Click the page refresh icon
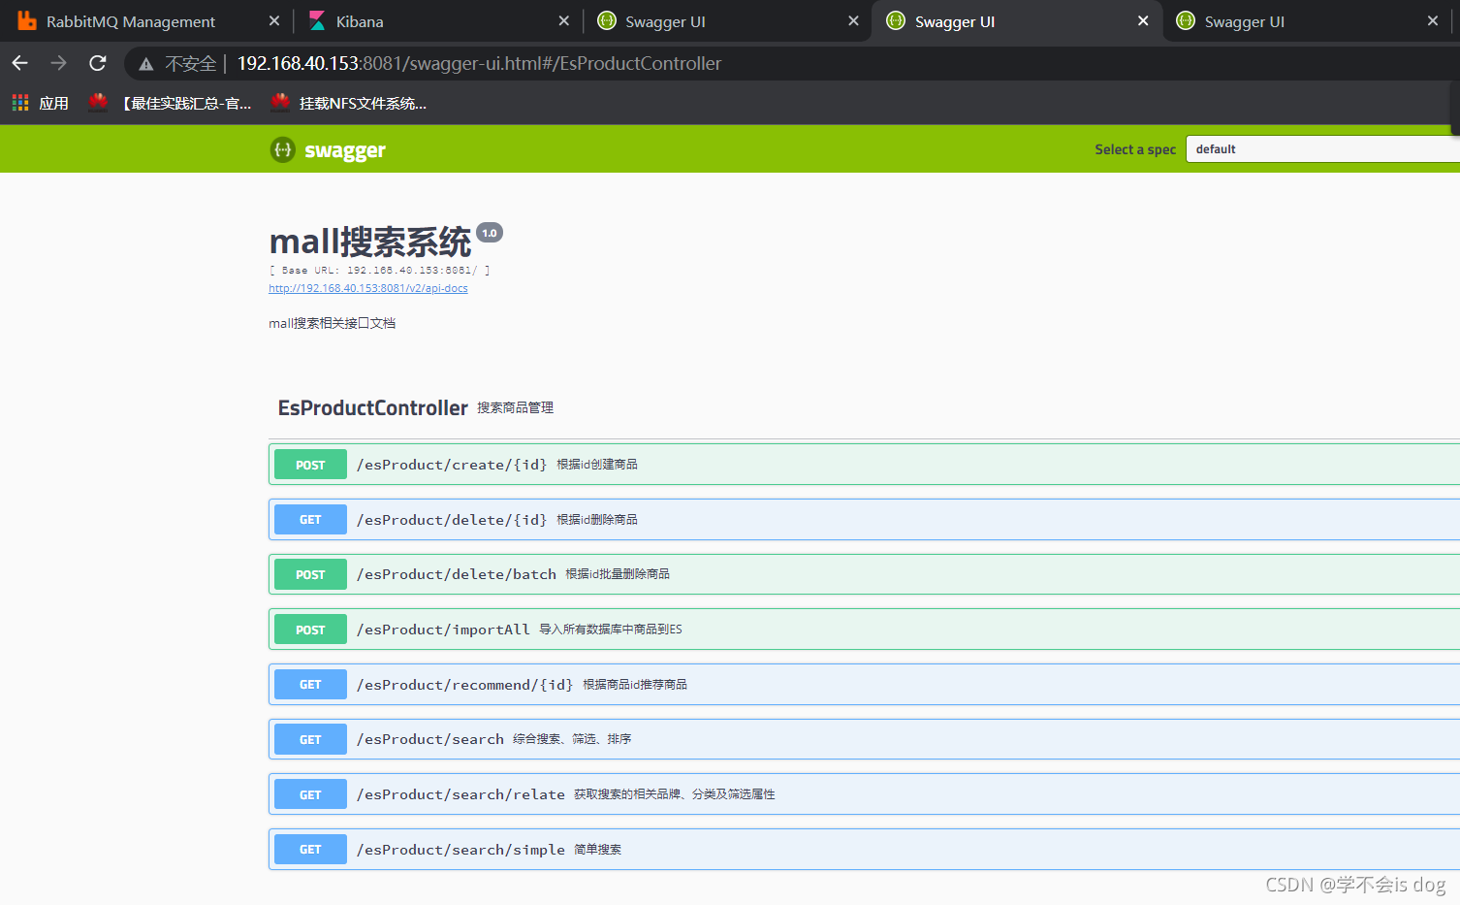Screen dimensions: 1460x905 pos(97,63)
